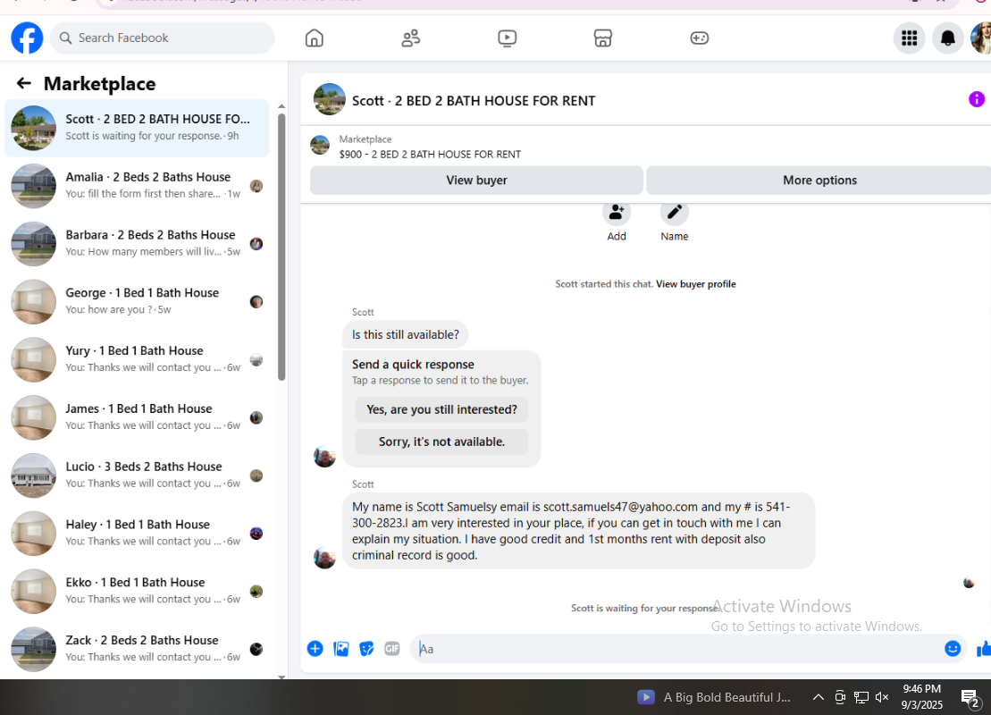This screenshot has width=991, height=715.
Task: Click the View buyer button
Action: coord(476,181)
